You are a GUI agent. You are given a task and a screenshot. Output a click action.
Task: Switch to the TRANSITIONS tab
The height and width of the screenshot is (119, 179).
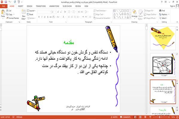tap(41, 6)
